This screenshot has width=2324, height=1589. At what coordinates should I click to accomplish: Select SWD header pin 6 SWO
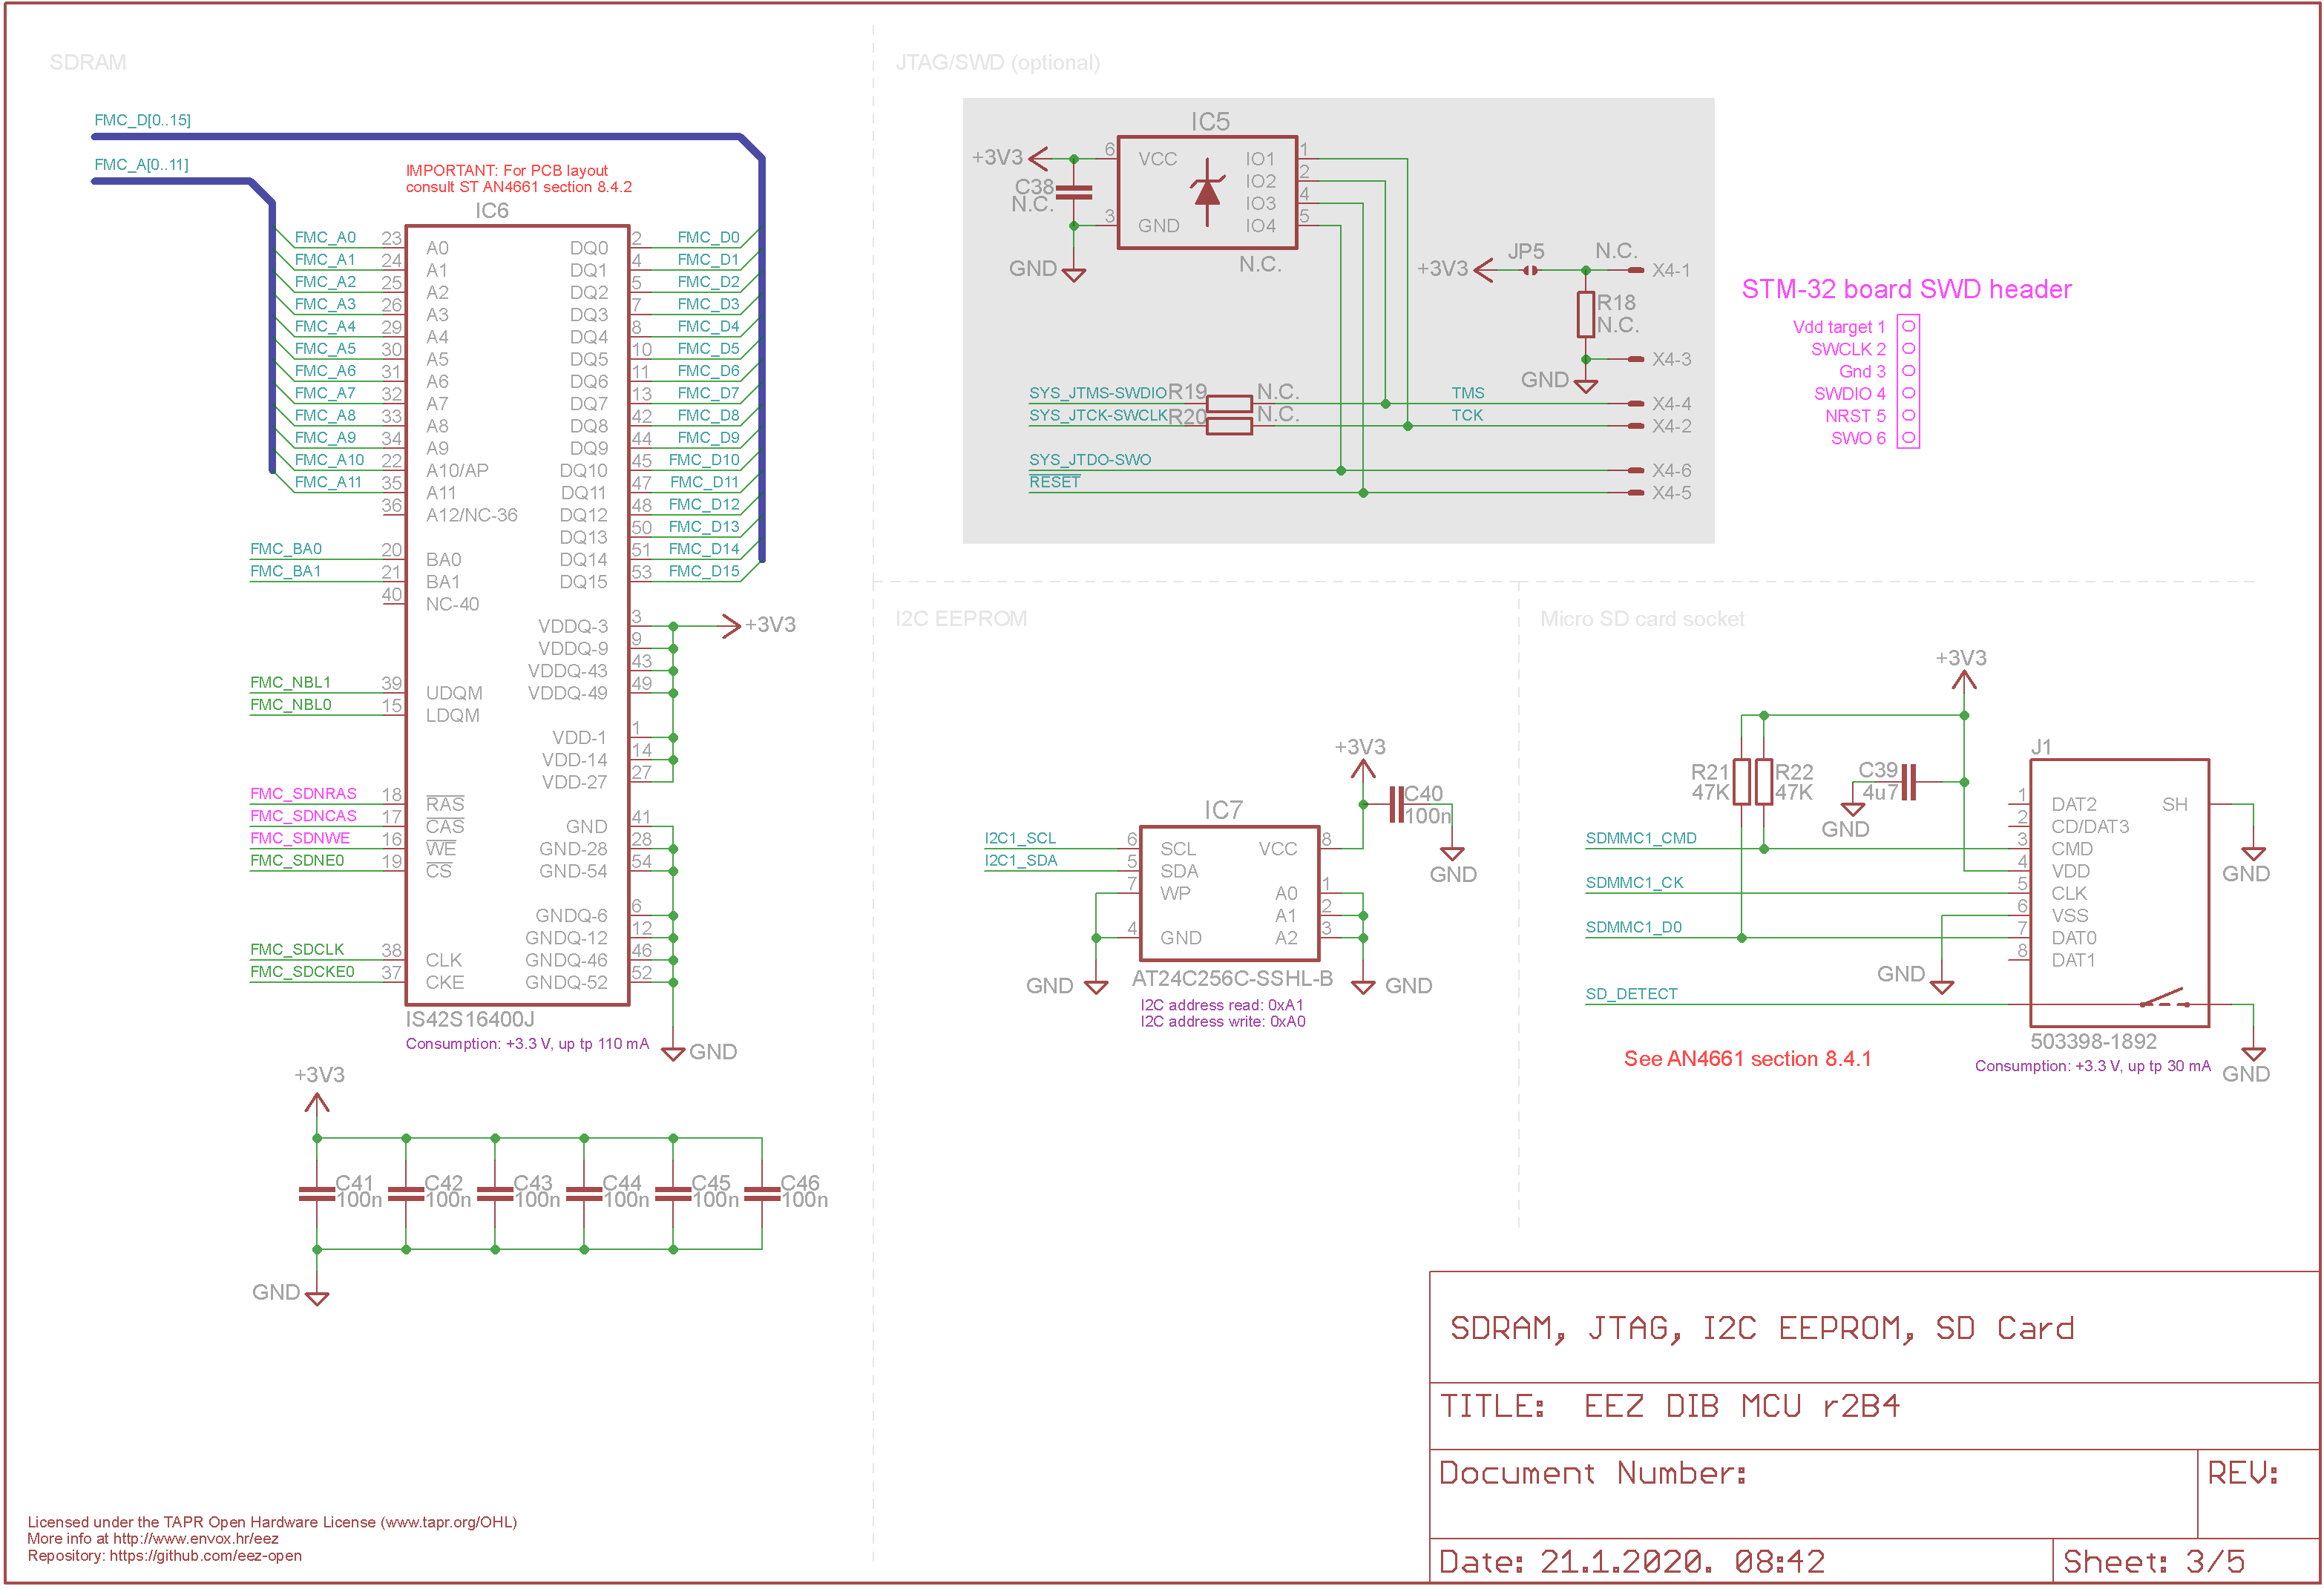coord(1908,437)
